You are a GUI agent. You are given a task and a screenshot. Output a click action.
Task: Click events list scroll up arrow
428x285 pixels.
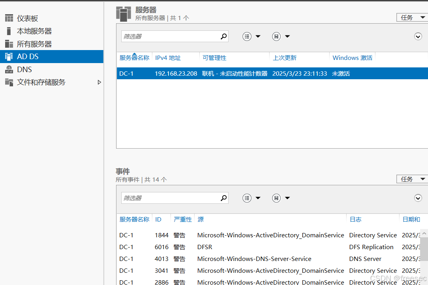tap(424, 233)
